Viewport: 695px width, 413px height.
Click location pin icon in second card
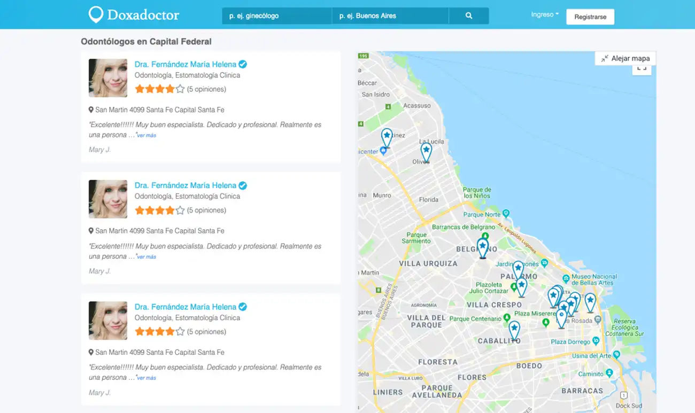pyautogui.click(x=91, y=231)
